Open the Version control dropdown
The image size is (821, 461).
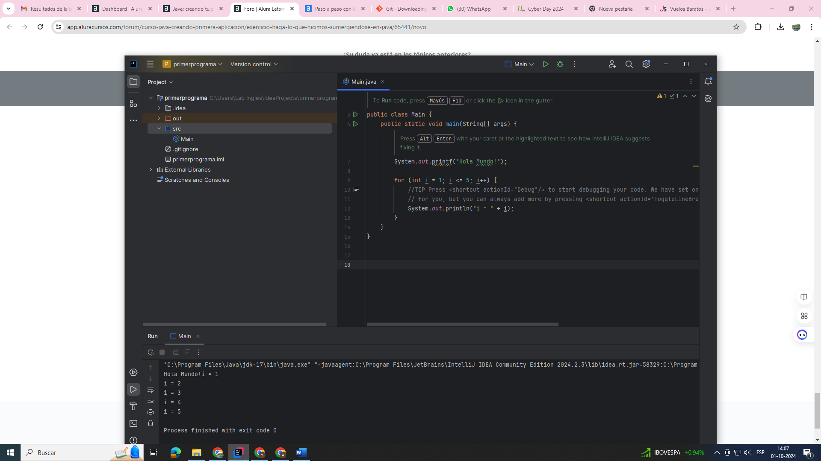click(x=254, y=64)
